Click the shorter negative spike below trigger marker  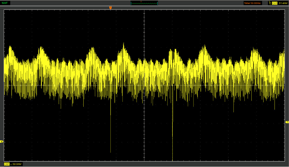pyautogui.click(x=111, y=130)
